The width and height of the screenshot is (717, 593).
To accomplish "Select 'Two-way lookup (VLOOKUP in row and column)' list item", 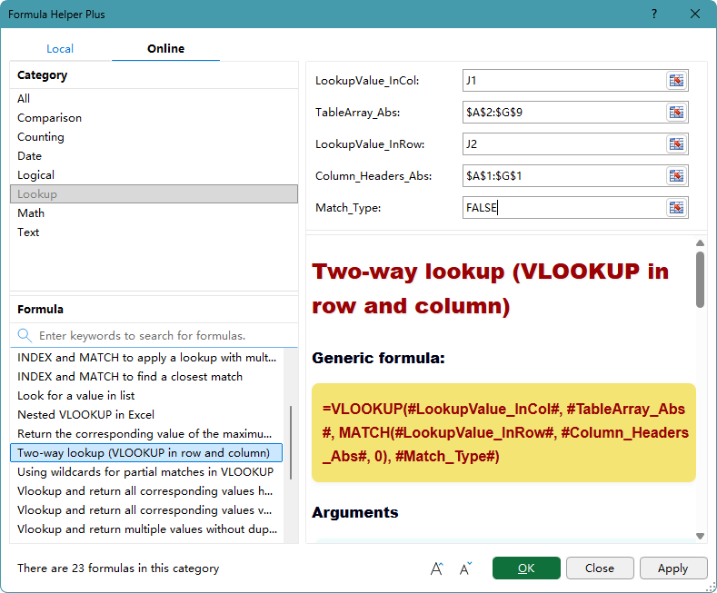I will click(x=146, y=453).
